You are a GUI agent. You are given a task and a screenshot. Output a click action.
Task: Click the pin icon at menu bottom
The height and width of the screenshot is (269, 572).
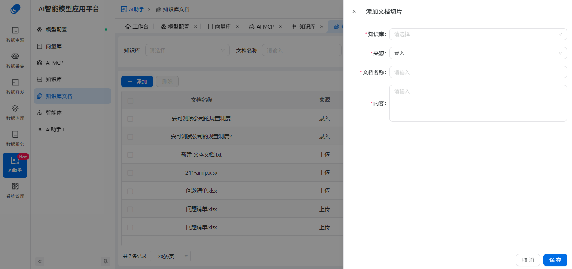pyautogui.click(x=106, y=261)
